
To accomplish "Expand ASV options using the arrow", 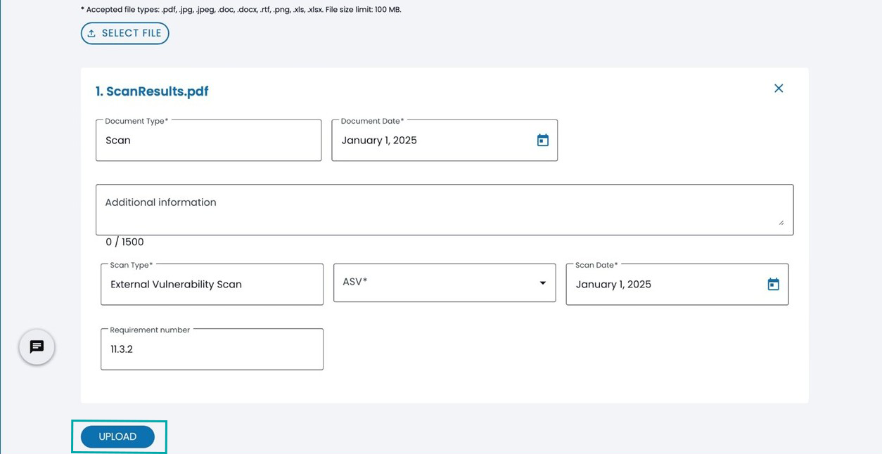I will tap(542, 283).
